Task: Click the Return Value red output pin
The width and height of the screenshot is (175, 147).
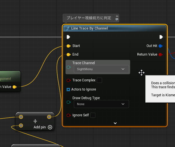Action: coord(161,54)
